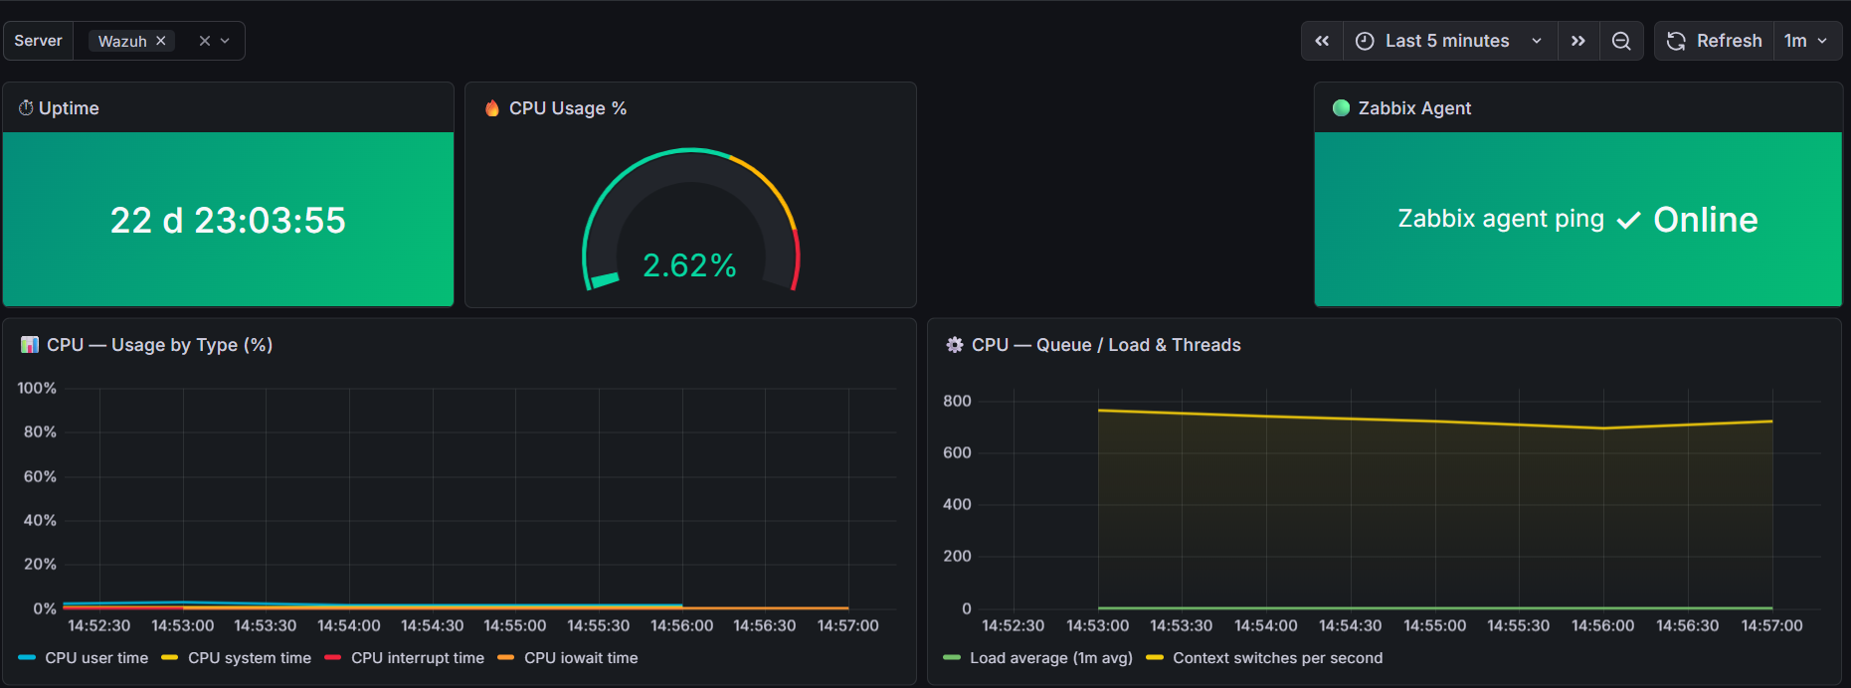The width and height of the screenshot is (1851, 688).
Task: Expand the 1m refresh interval dropdown
Action: (x=1807, y=41)
